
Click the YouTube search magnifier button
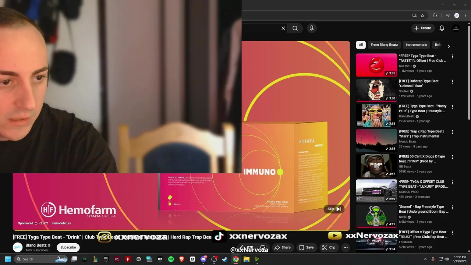coord(295,28)
